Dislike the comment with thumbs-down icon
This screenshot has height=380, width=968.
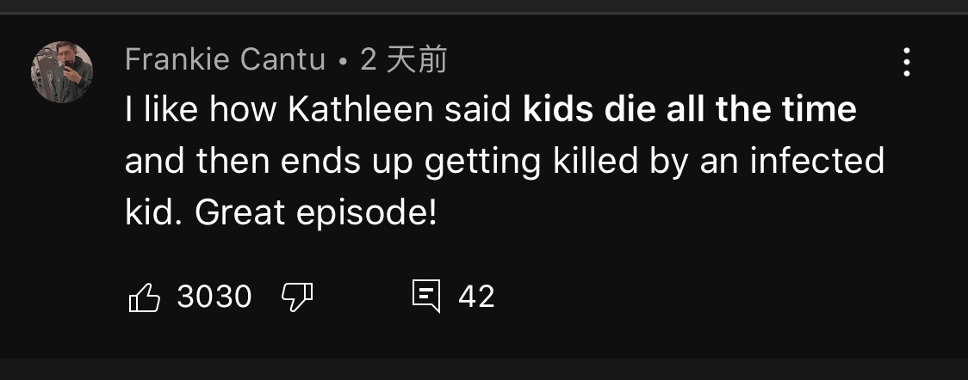[x=298, y=297]
